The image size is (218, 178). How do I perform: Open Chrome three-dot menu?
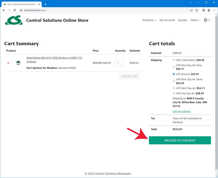point(214,10)
